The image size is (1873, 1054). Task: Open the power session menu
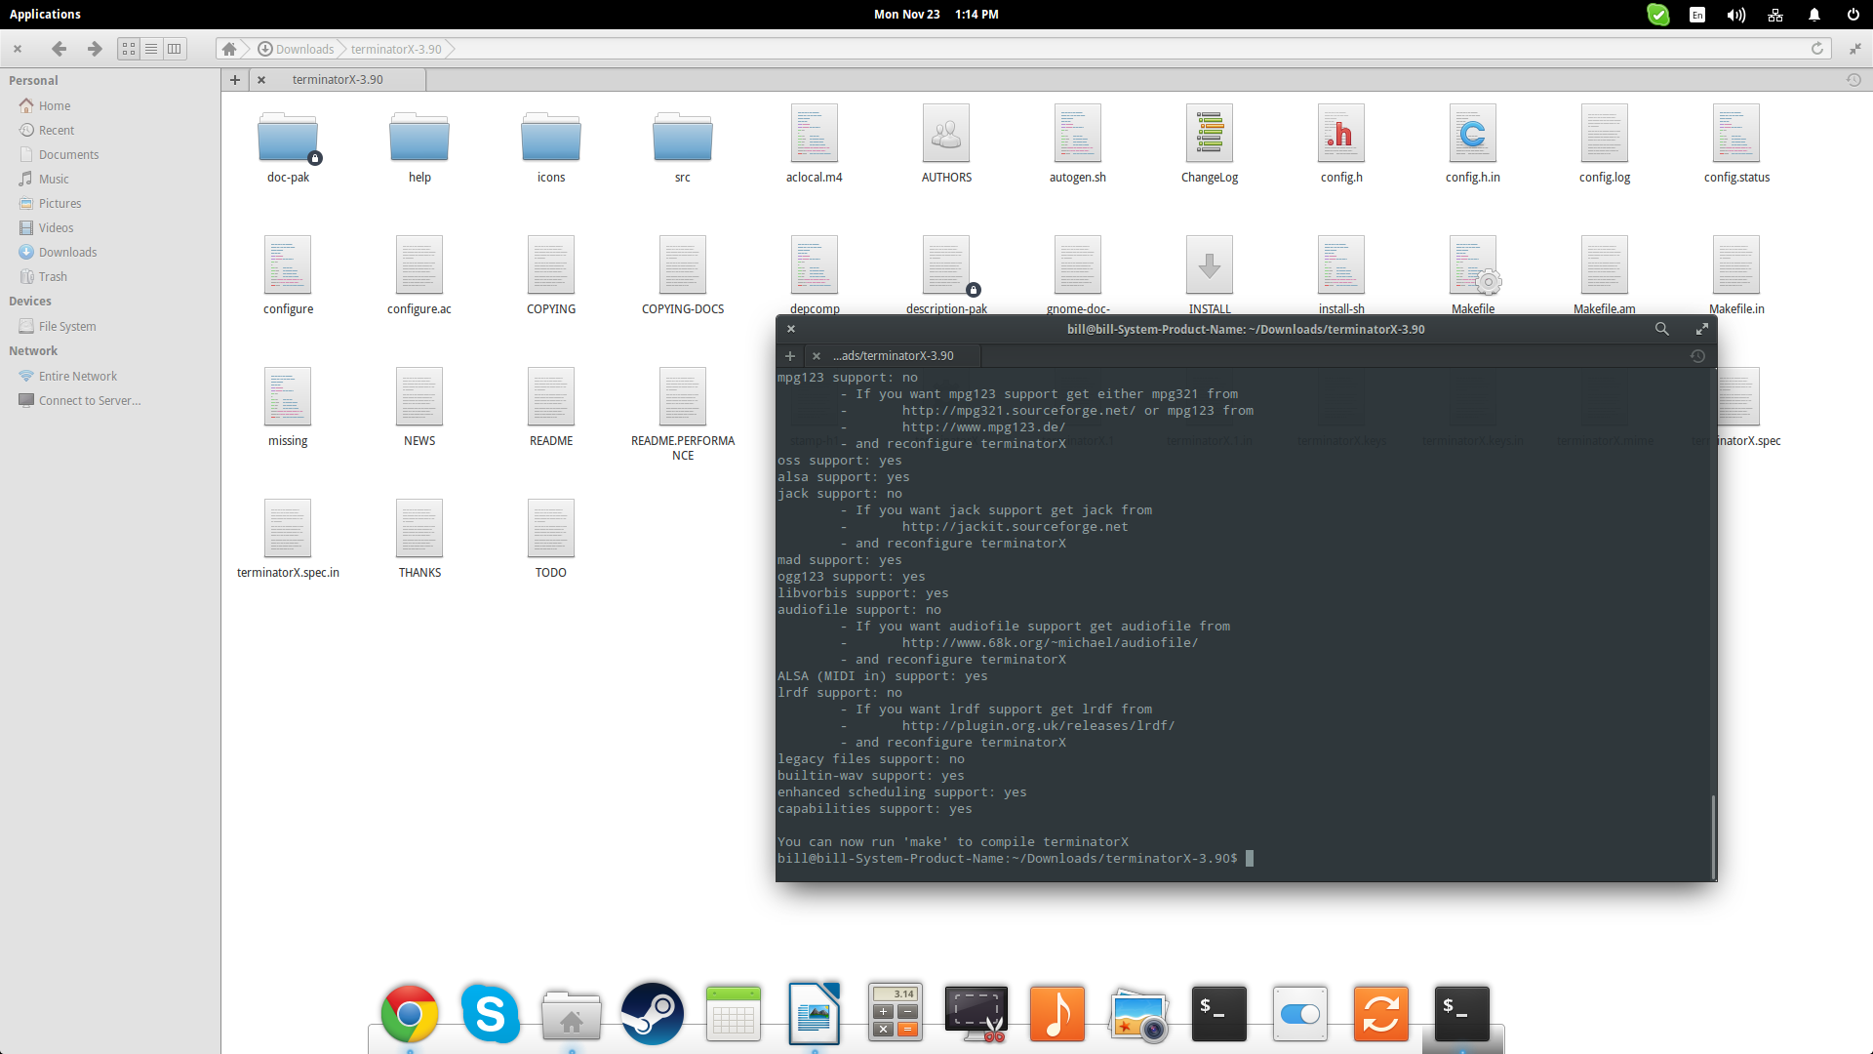point(1853,15)
